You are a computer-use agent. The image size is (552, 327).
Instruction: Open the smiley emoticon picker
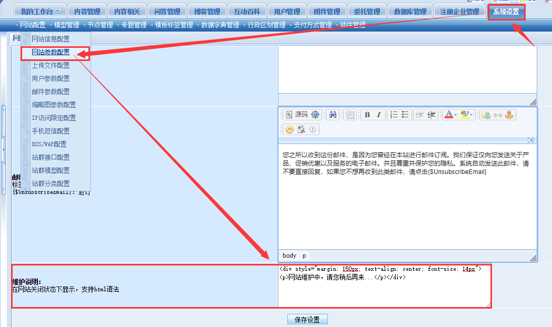click(289, 130)
